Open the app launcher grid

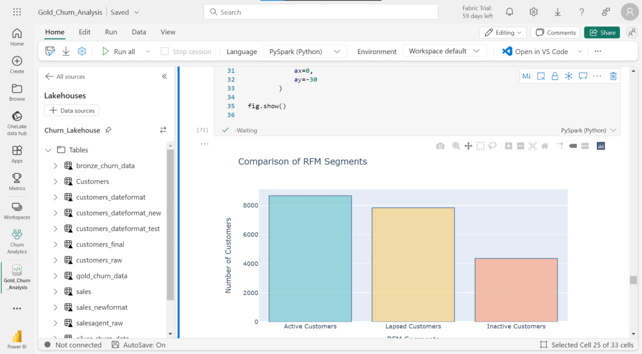coord(17,12)
